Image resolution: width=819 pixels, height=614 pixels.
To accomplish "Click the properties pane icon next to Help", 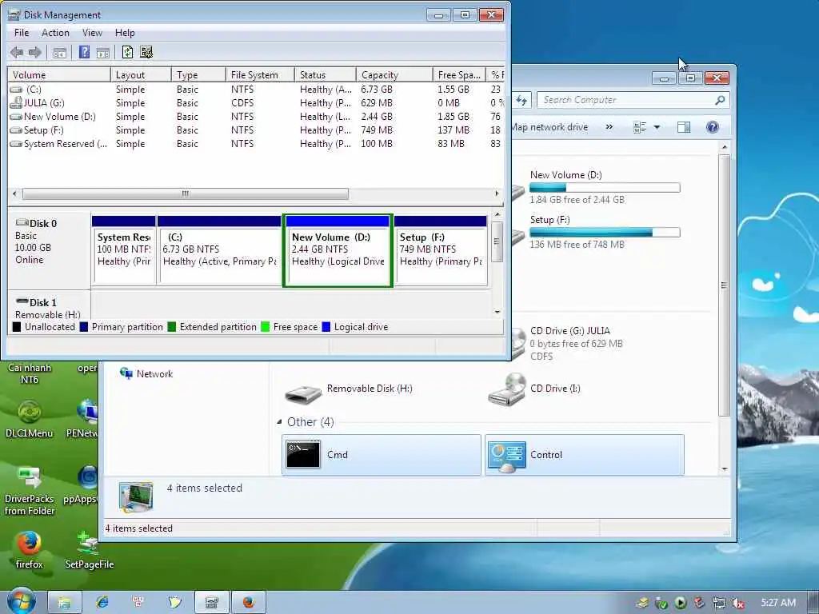I will pos(103,52).
